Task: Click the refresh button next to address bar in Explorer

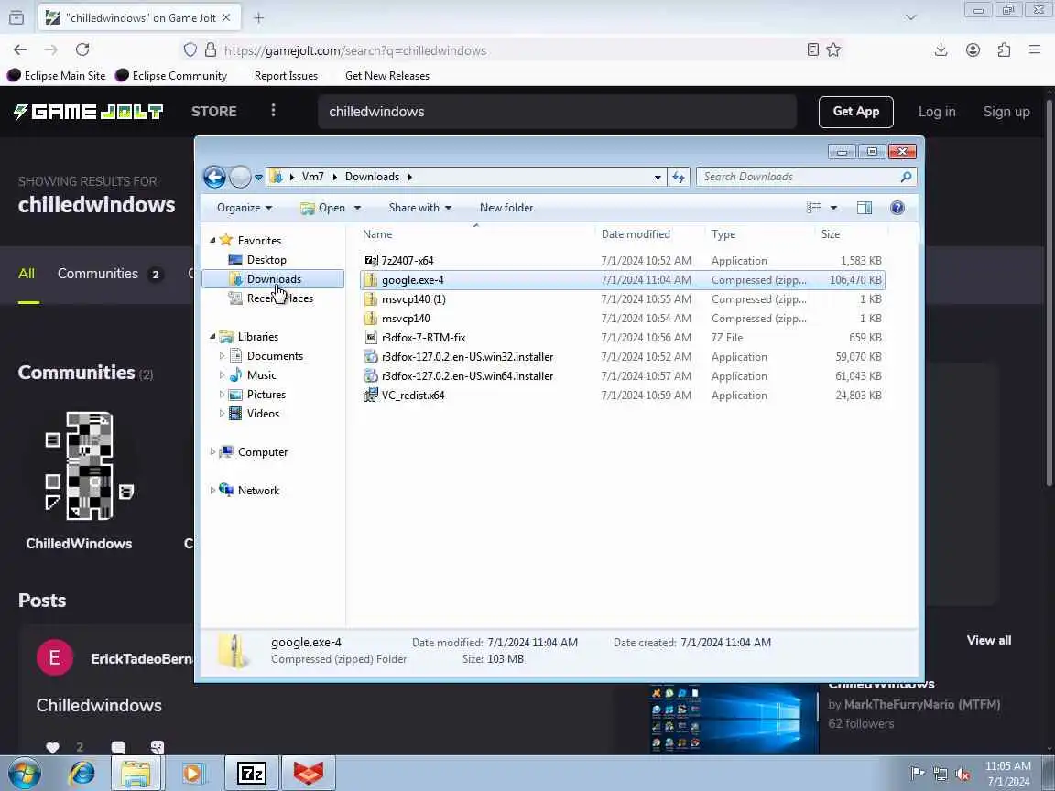Action: [679, 177]
